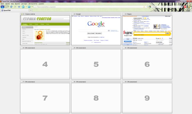This screenshot has height=114, width=192.
Task: Open dropdown arrow next to the 'e' icon
Action: click(x=26, y=7)
